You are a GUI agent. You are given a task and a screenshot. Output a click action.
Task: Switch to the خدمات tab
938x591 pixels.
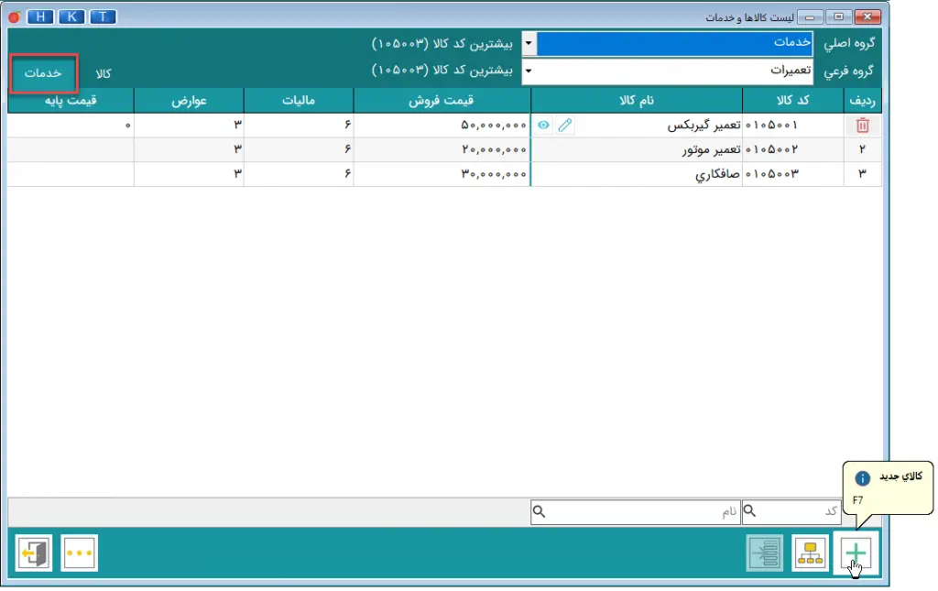tap(43, 73)
